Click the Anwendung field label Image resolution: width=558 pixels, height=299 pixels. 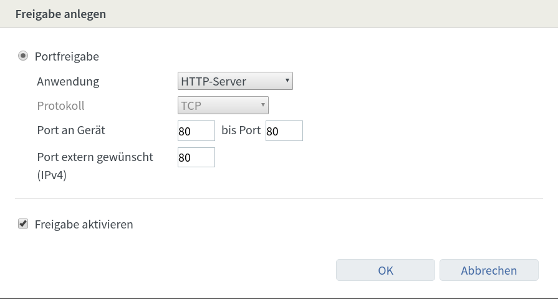click(68, 81)
